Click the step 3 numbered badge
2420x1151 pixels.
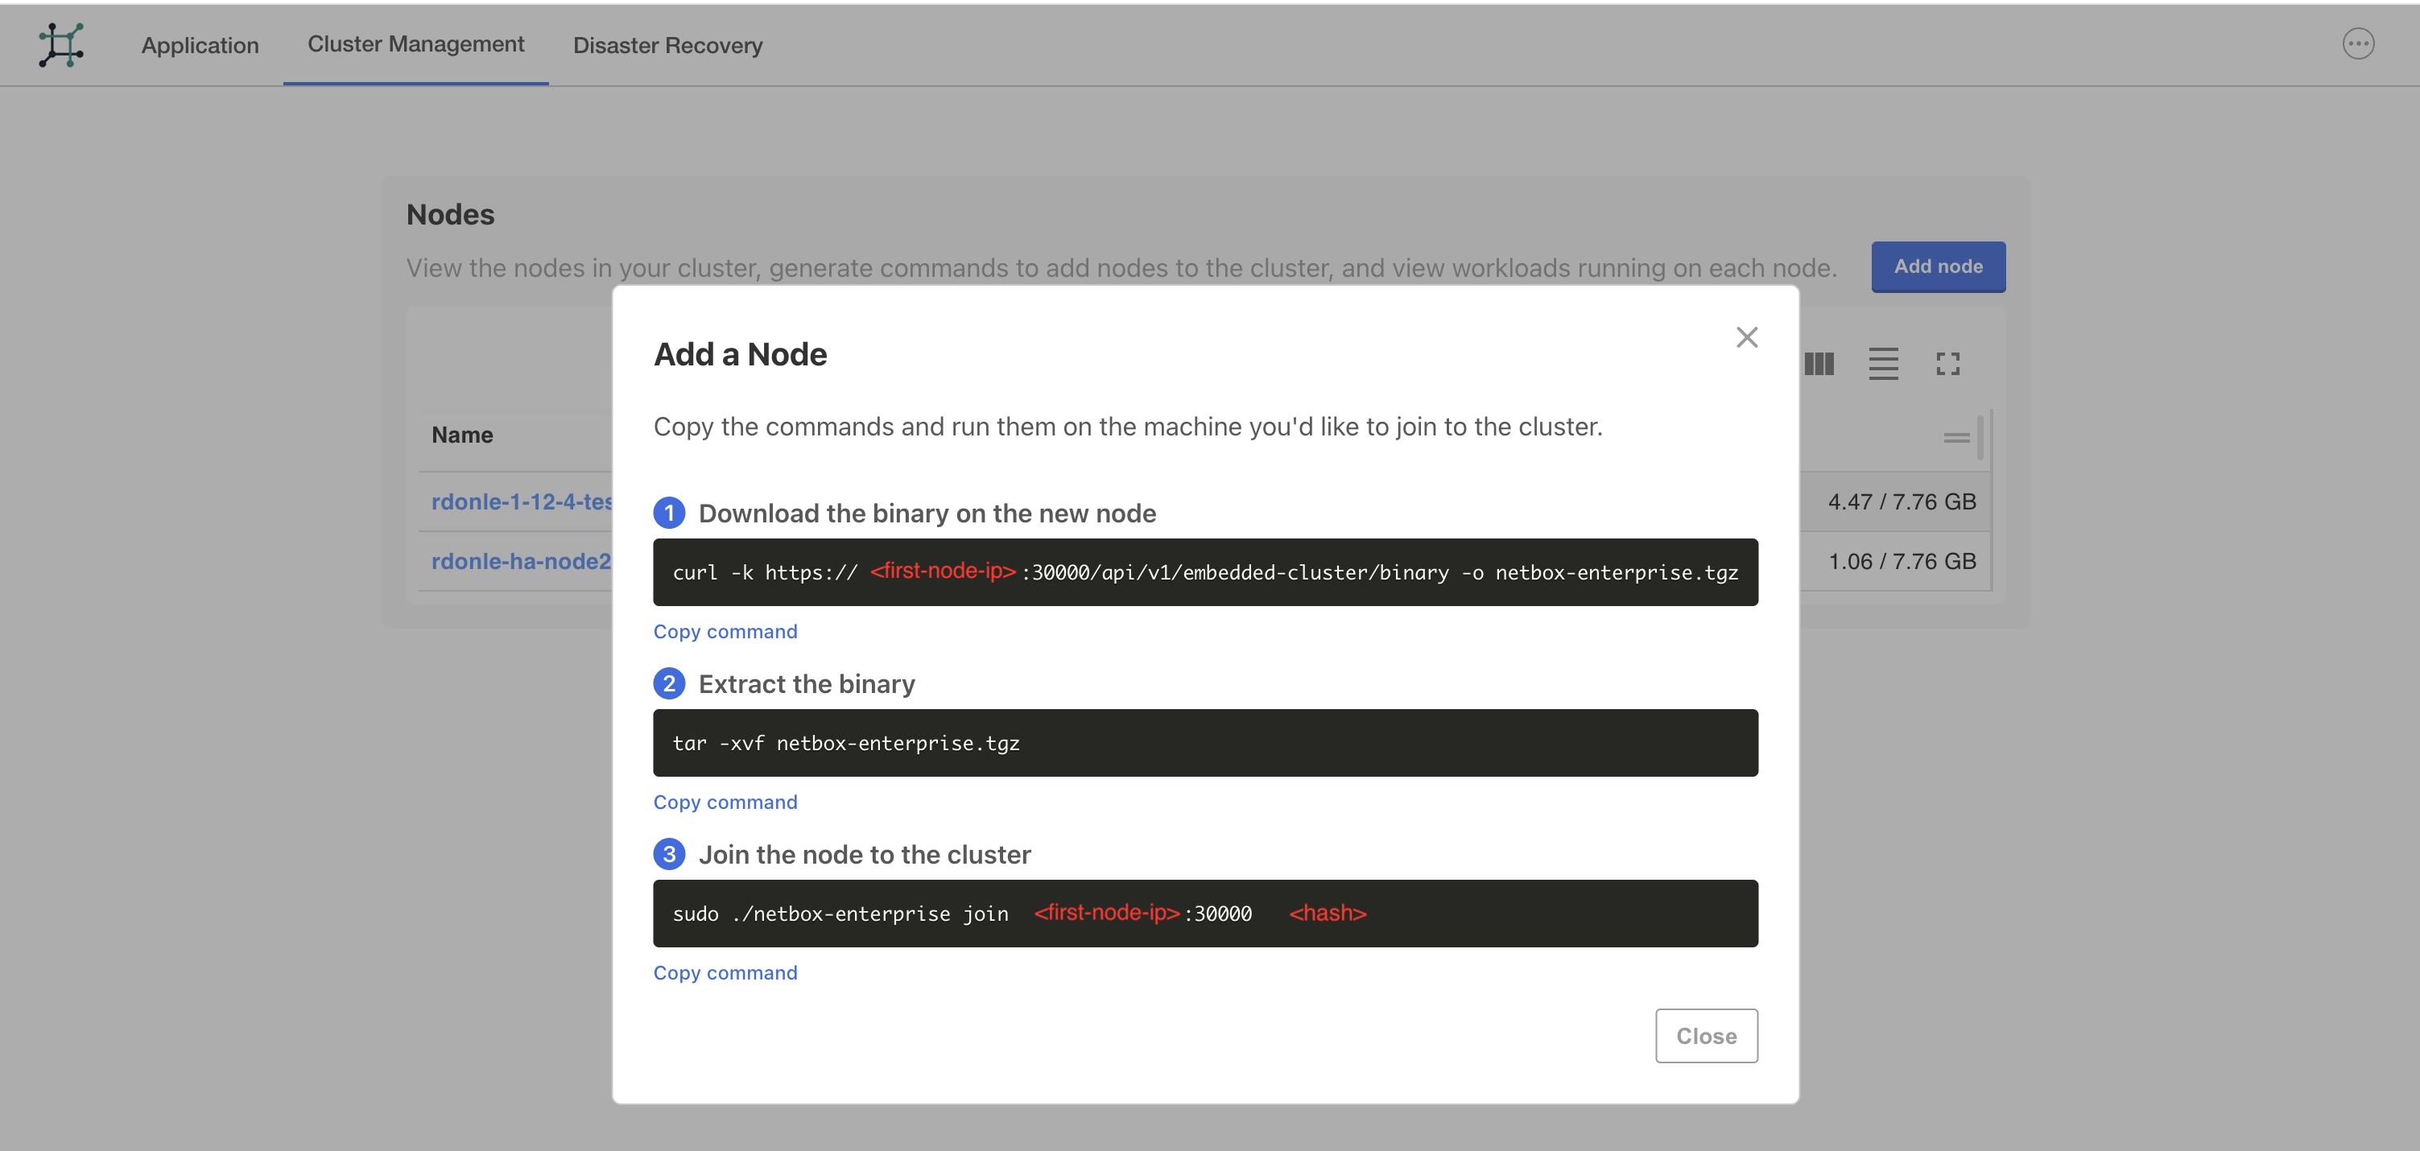click(x=669, y=854)
